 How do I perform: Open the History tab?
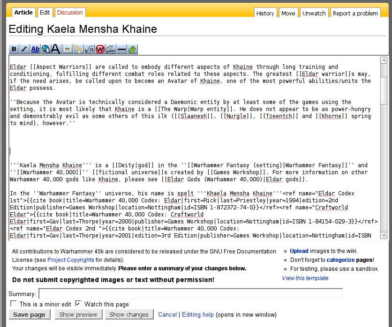click(x=265, y=13)
